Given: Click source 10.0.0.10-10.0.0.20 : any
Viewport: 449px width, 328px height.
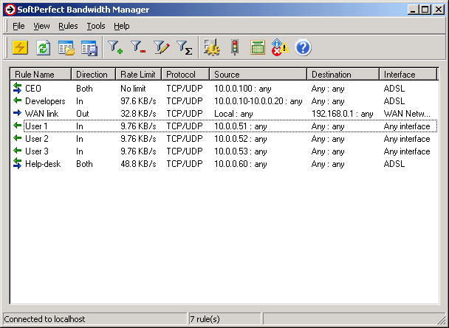Looking at the screenshot, I should (x=258, y=101).
